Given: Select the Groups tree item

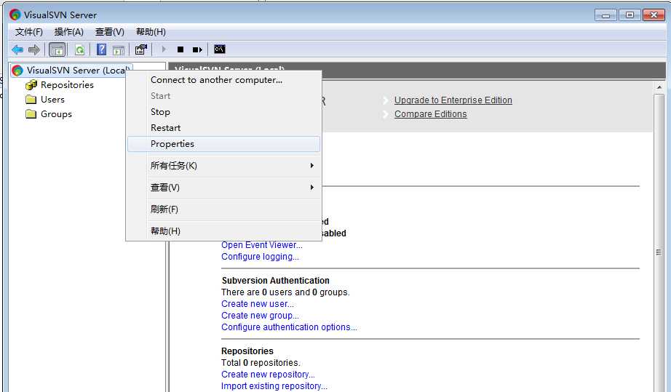Looking at the screenshot, I should coord(56,114).
